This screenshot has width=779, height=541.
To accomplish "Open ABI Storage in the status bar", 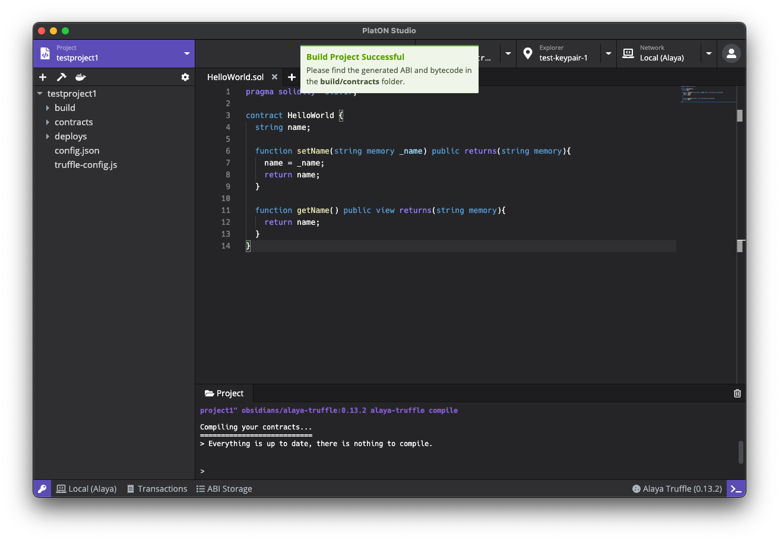I will [224, 489].
